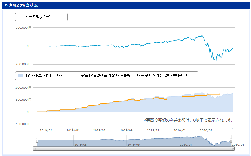
Task: Click the scrollbar left arrow button
Action: pos(35,148)
